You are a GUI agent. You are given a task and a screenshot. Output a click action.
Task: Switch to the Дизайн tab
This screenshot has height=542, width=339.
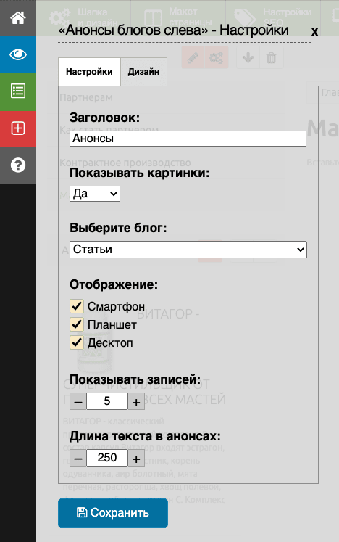coord(143,72)
